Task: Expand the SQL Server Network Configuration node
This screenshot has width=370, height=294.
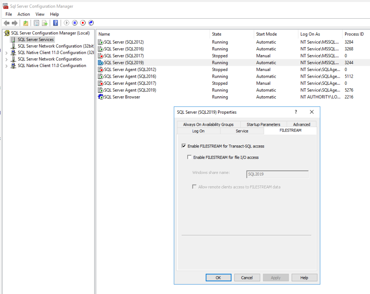Action: pyautogui.click(x=6, y=59)
